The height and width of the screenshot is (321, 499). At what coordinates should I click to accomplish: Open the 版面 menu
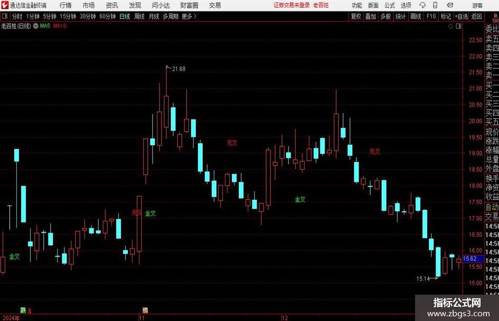(x=373, y=5)
